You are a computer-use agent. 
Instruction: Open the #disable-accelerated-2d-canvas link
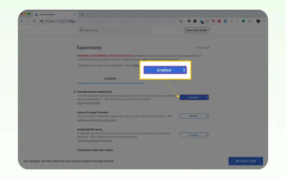94,141
